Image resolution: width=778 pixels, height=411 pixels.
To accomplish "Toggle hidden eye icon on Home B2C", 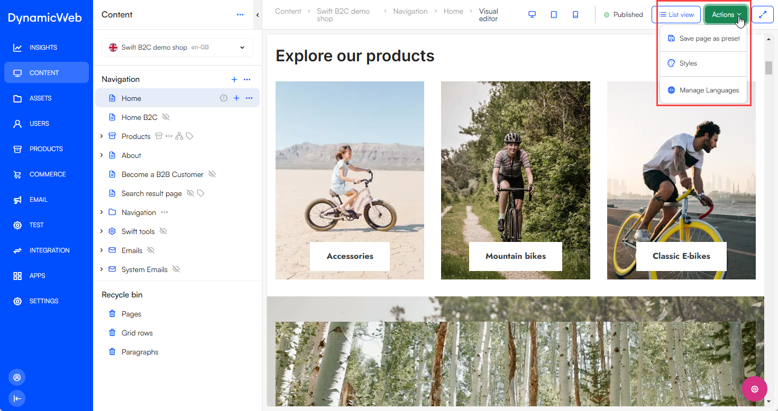I will point(166,117).
